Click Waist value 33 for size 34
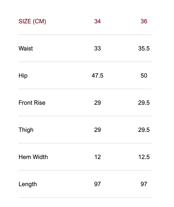Viewport: 174px width, 207px height. coord(98,48)
